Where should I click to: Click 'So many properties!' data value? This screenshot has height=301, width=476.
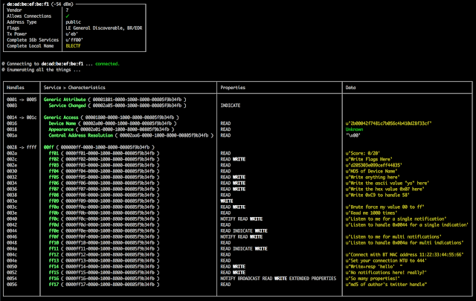point(373,278)
